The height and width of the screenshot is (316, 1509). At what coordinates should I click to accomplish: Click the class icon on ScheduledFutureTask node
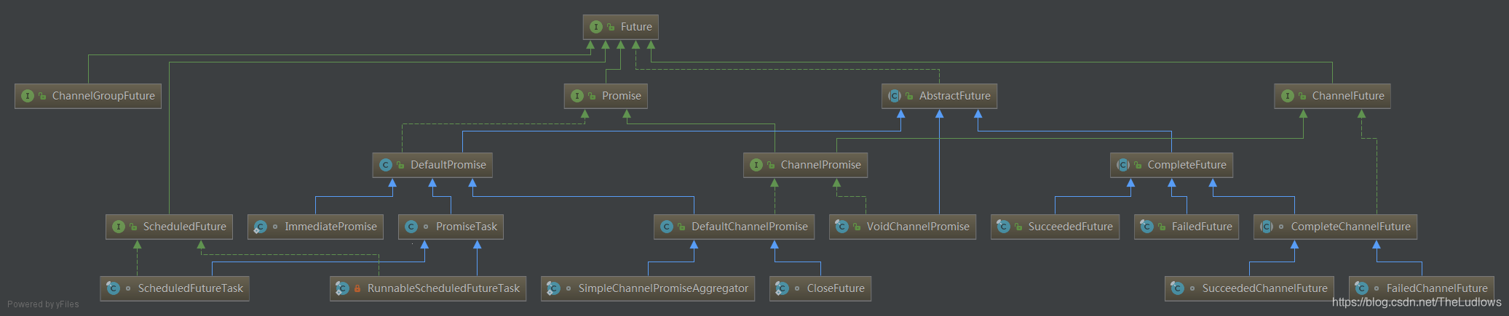[113, 288]
